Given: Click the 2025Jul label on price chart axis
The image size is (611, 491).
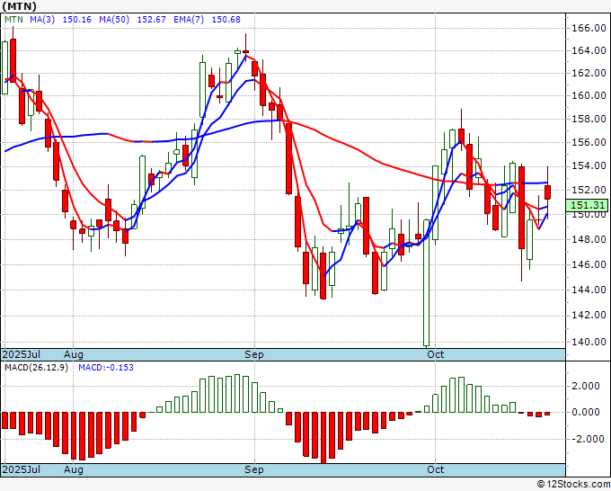Looking at the screenshot, I should tap(22, 354).
